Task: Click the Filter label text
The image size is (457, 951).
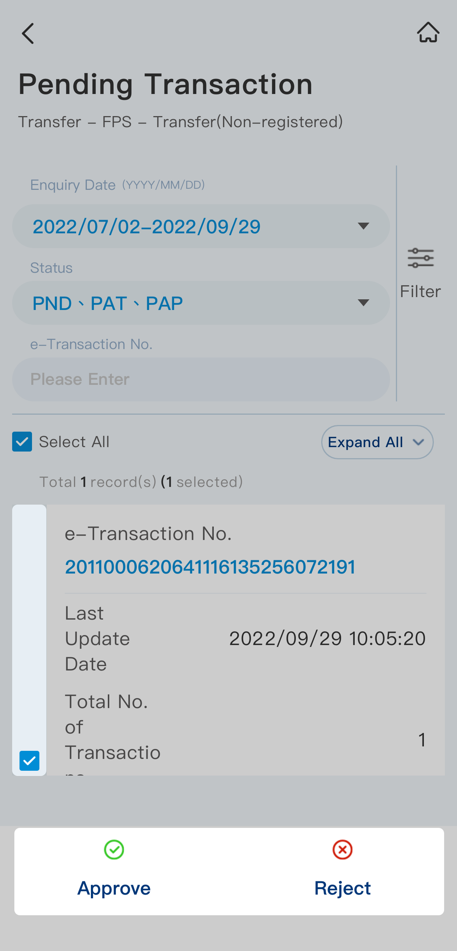Action: (421, 292)
